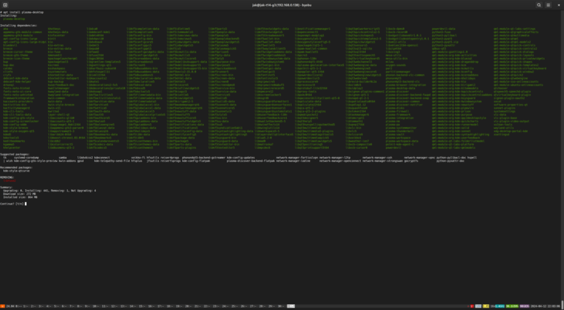
Task: Click the 'Installed size: 864 MB' line
Action: (x=20, y=197)
